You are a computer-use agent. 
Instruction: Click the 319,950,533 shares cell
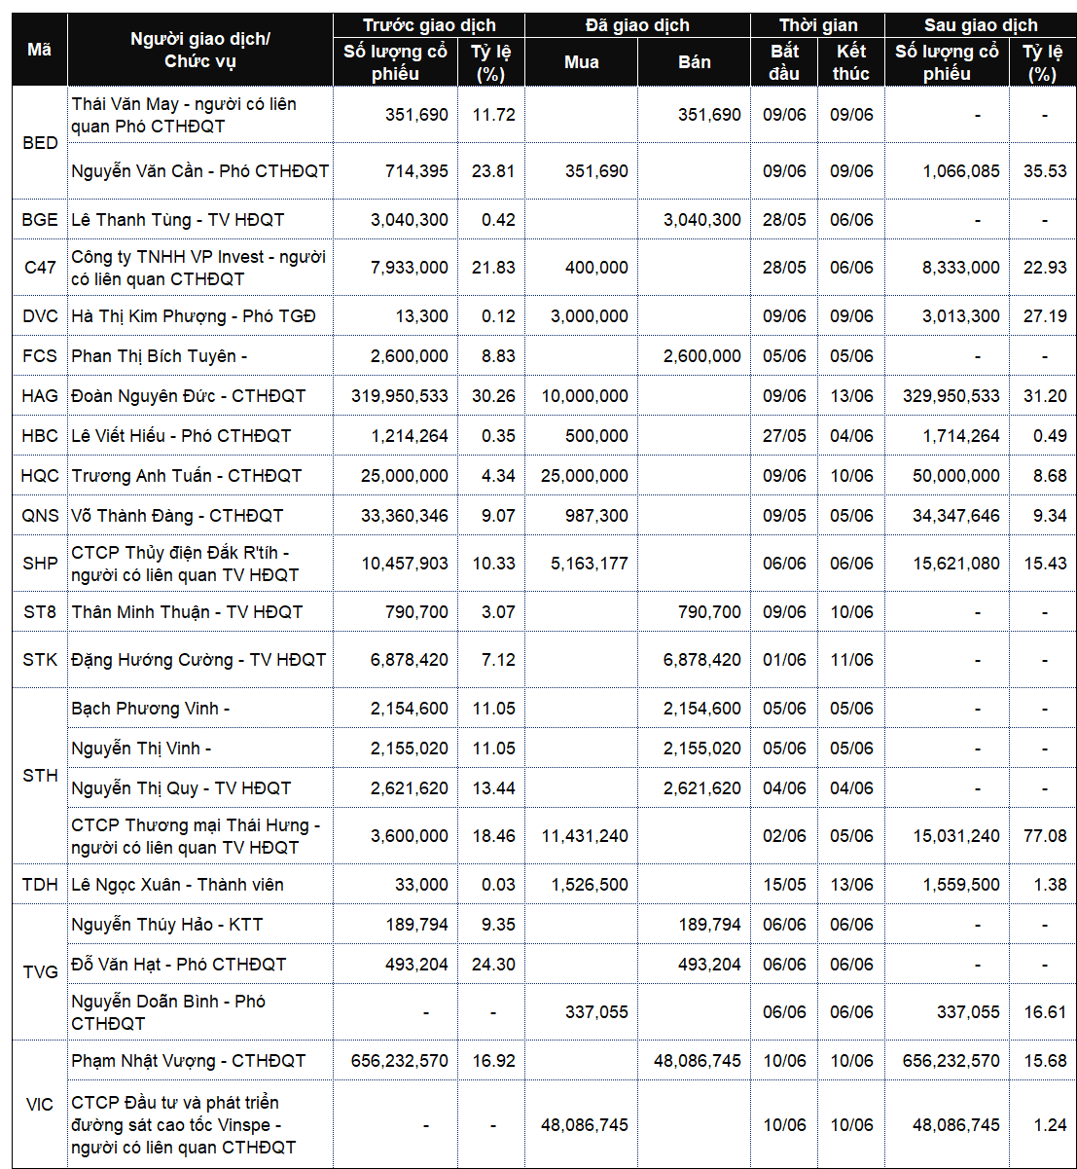pyautogui.click(x=405, y=396)
